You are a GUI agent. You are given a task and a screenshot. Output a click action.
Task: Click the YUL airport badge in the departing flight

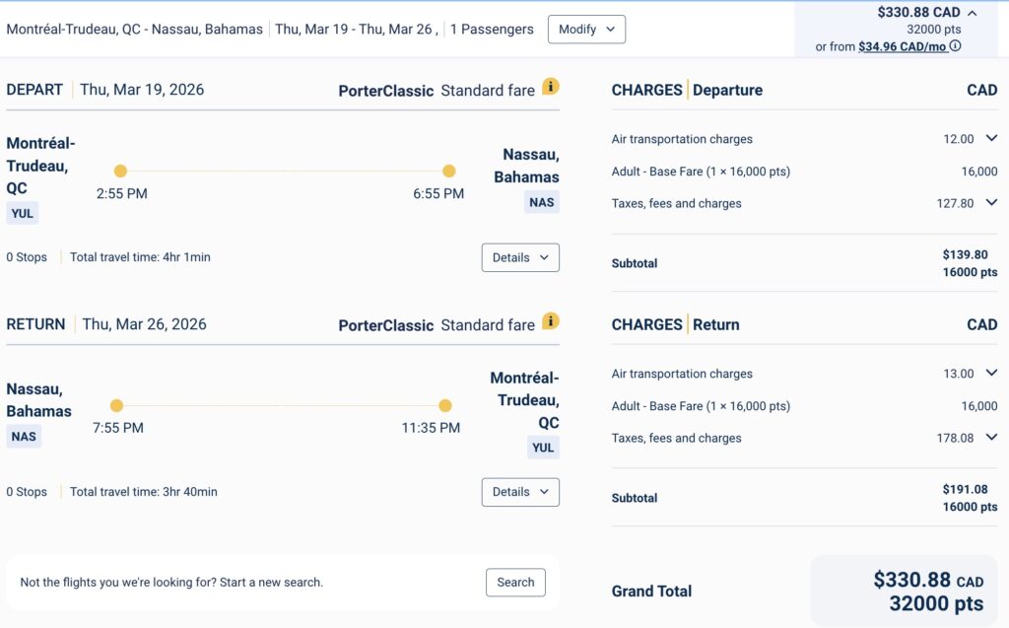tap(23, 213)
